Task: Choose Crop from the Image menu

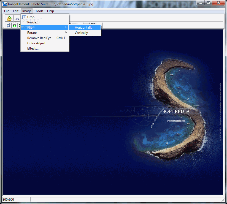Action: tap(45, 17)
